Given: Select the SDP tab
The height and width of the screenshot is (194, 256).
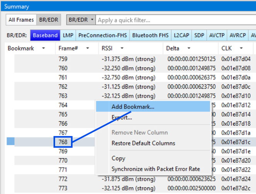Looking at the screenshot, I should (x=199, y=35).
